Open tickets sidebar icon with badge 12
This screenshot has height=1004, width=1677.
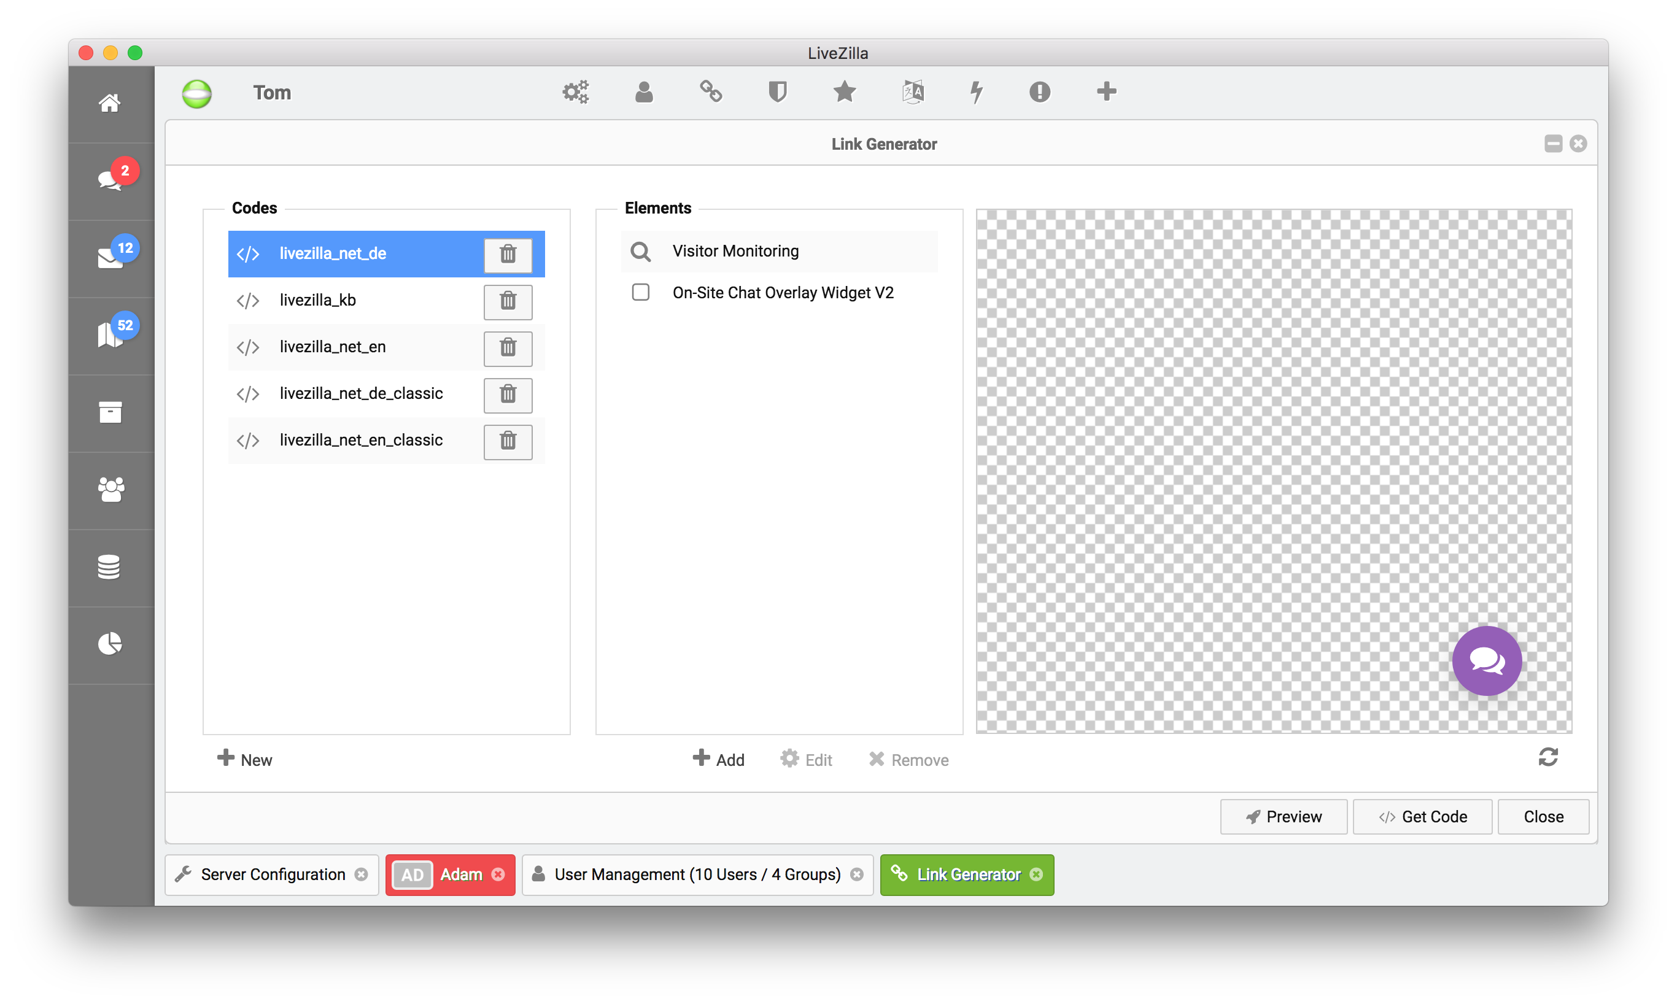point(110,258)
